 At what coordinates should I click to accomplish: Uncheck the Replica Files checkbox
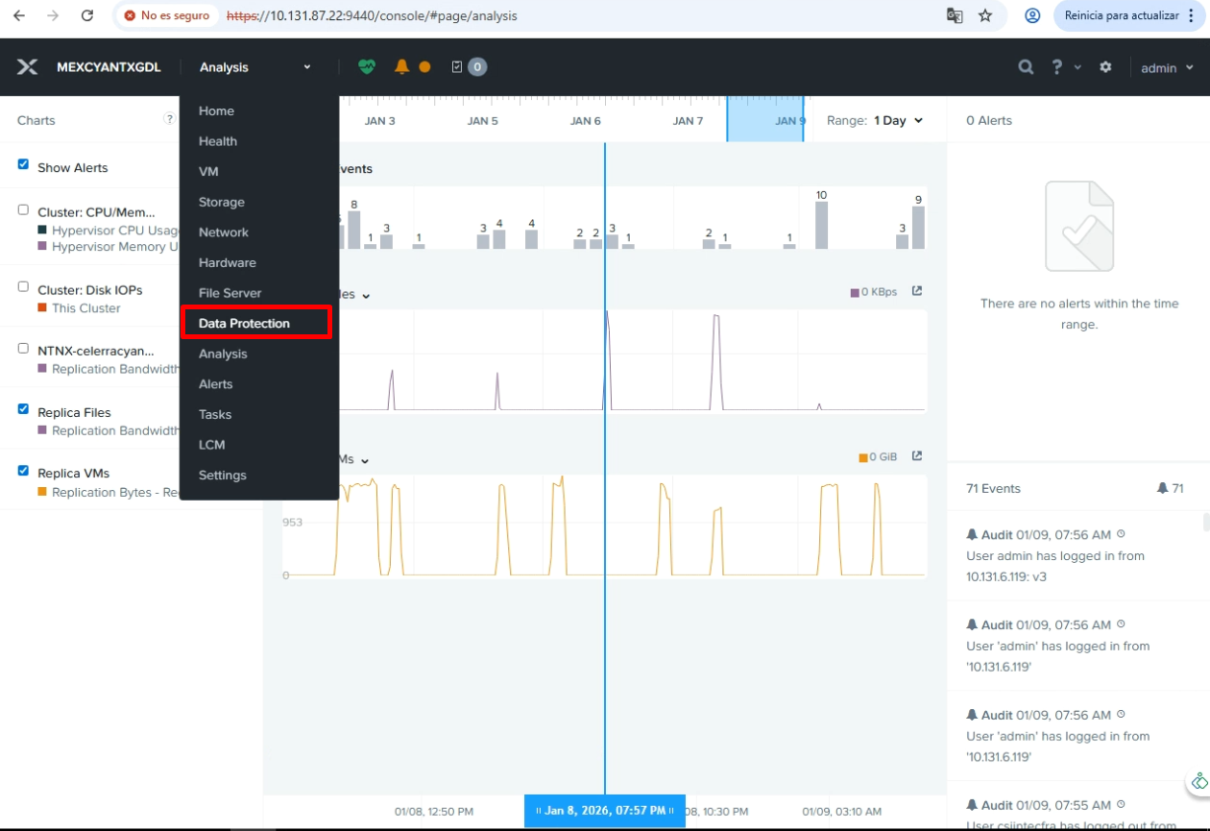pos(24,409)
